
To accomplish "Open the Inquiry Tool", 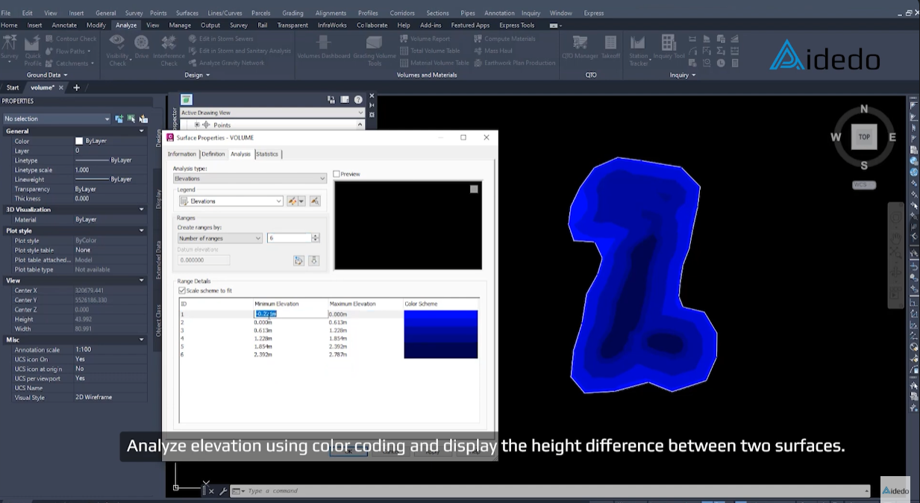I will click(669, 46).
